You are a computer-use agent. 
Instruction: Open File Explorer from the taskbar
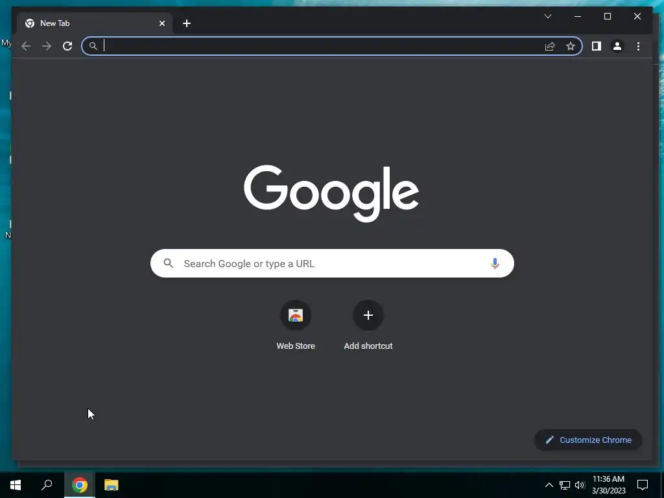click(112, 485)
